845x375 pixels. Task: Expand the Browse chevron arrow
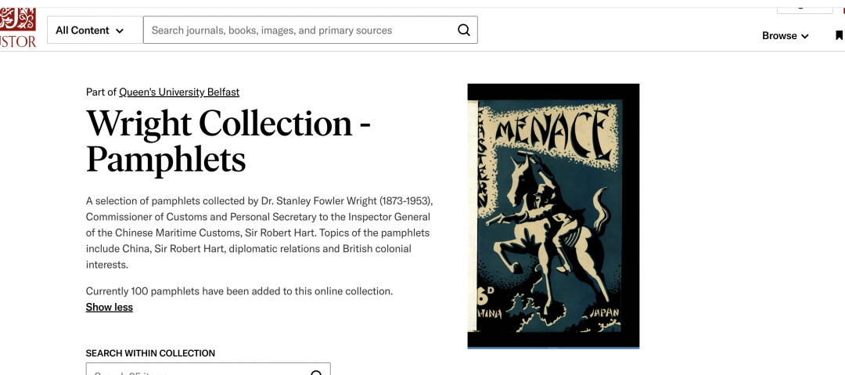pyautogui.click(x=805, y=37)
